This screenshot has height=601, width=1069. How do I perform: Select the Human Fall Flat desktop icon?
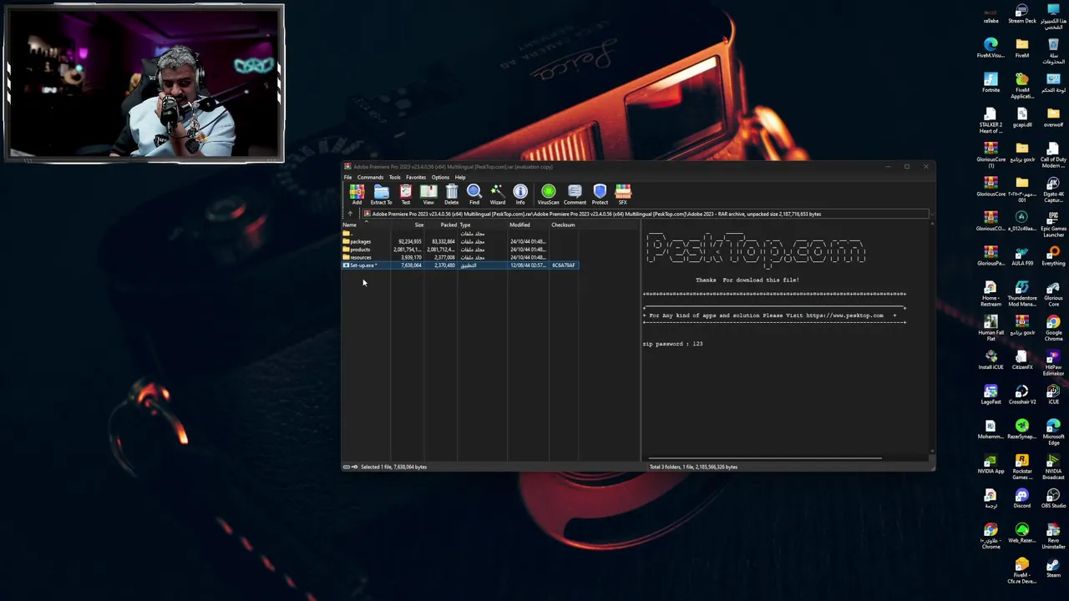click(990, 328)
